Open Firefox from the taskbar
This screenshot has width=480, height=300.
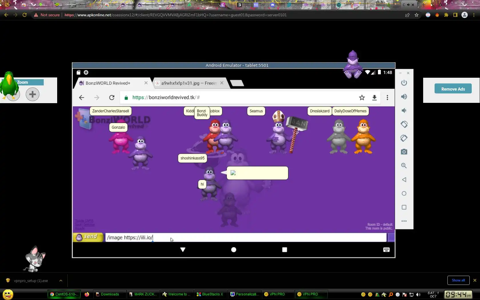pos(87,294)
